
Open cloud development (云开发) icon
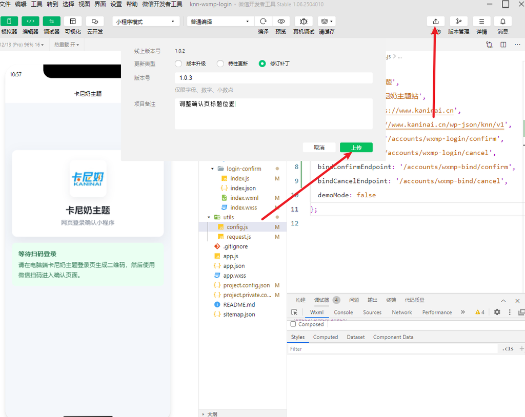pos(95,21)
